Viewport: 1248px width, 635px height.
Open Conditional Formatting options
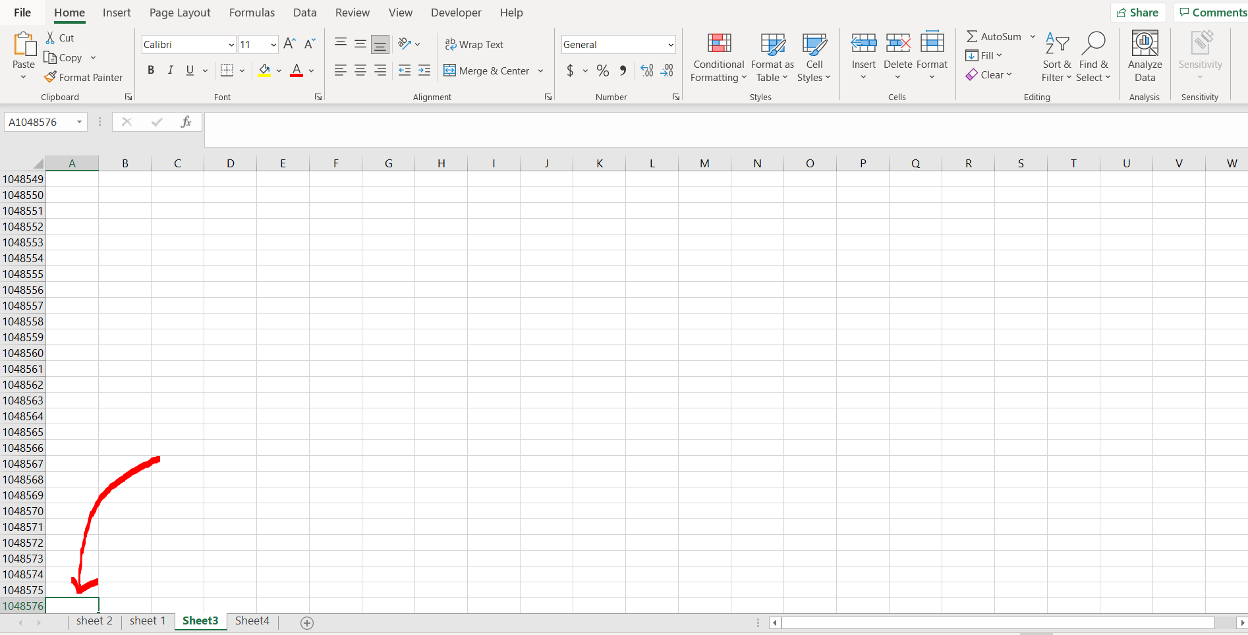coord(718,57)
